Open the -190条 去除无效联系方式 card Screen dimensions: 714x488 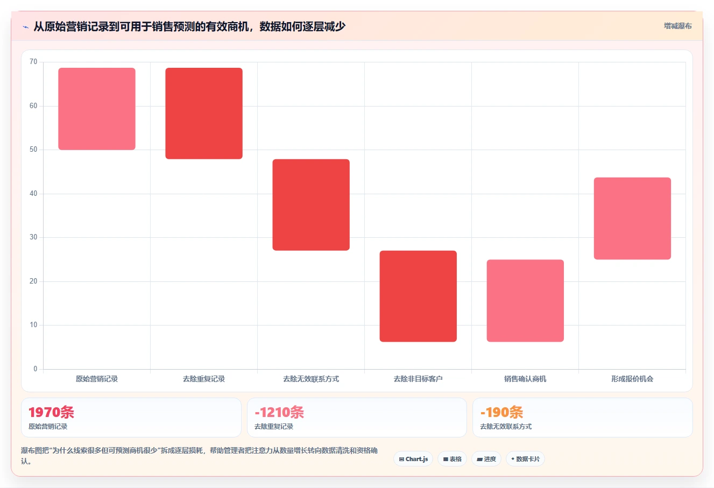coord(583,418)
